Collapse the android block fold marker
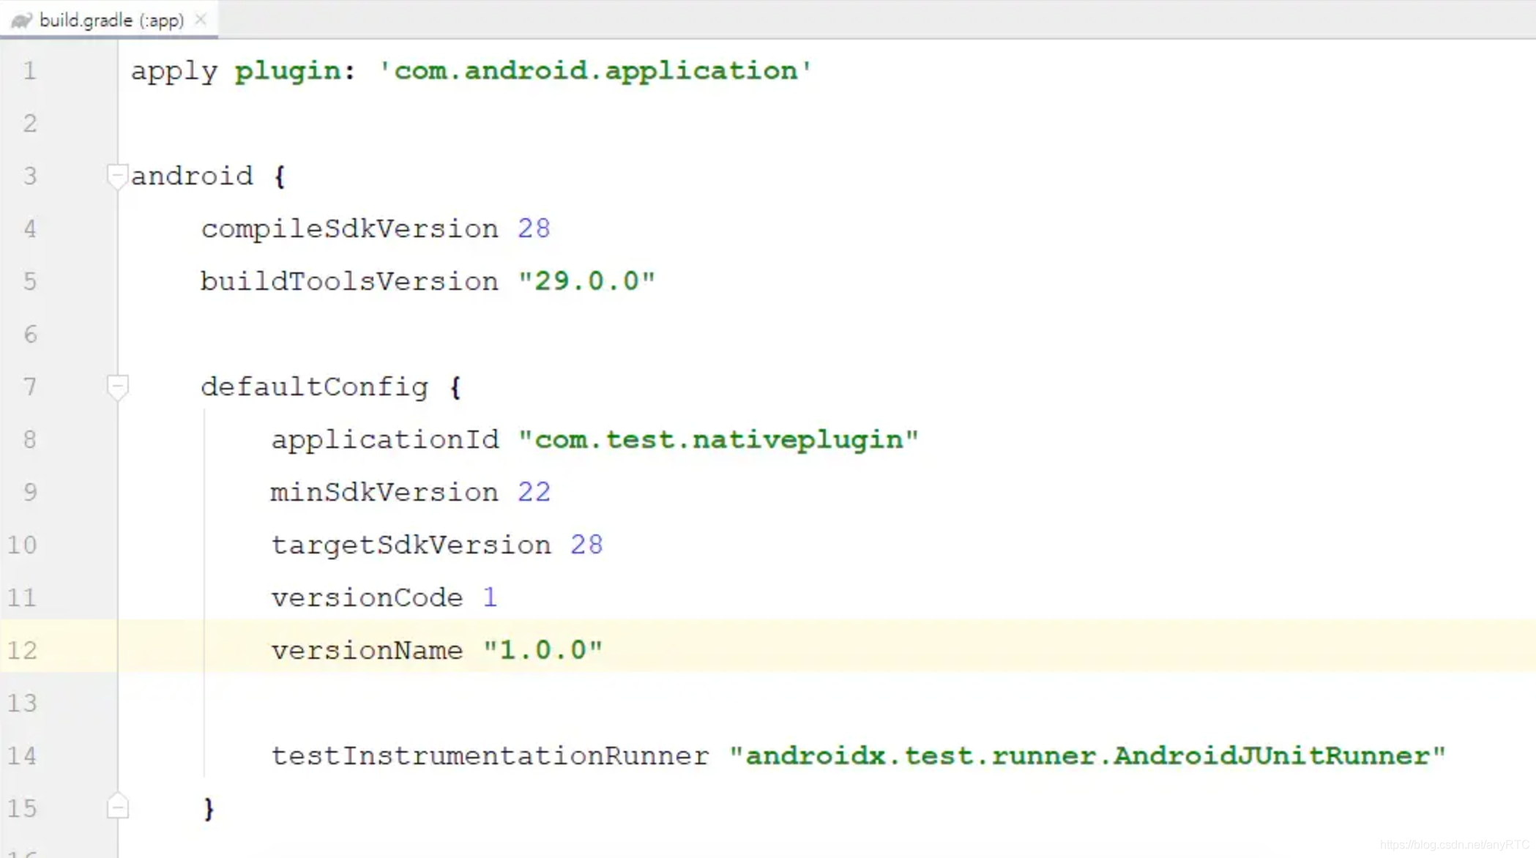 (x=117, y=176)
